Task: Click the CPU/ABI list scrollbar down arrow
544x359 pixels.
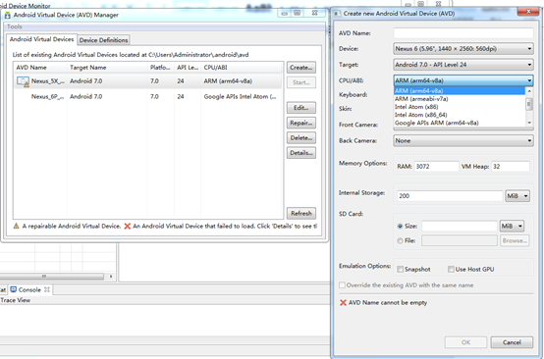Action: pos(529,123)
